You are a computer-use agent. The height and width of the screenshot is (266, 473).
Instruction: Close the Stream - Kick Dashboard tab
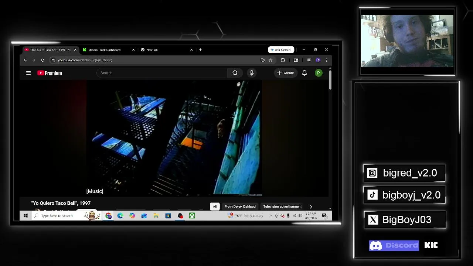tap(133, 50)
